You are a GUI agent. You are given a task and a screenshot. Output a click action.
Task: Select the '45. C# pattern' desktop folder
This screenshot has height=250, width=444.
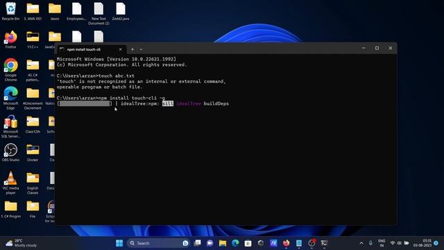[x=33, y=69]
